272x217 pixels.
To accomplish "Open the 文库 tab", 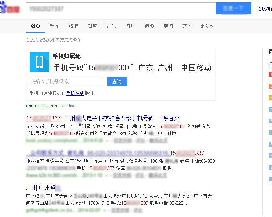I will (187, 26).
